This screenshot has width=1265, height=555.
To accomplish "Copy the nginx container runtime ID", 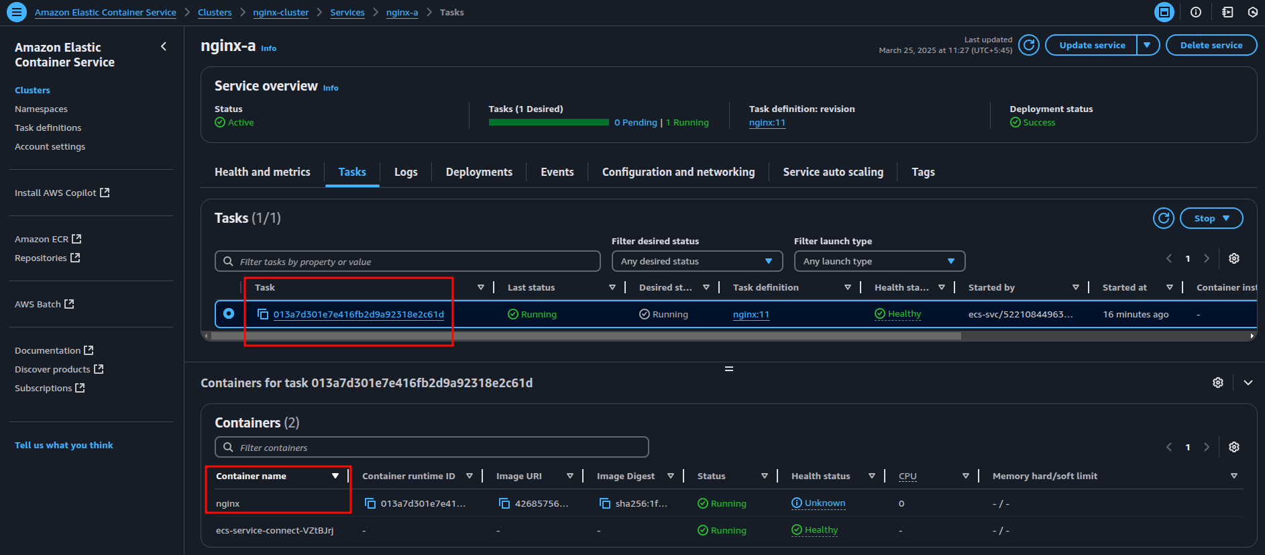I will (x=370, y=503).
